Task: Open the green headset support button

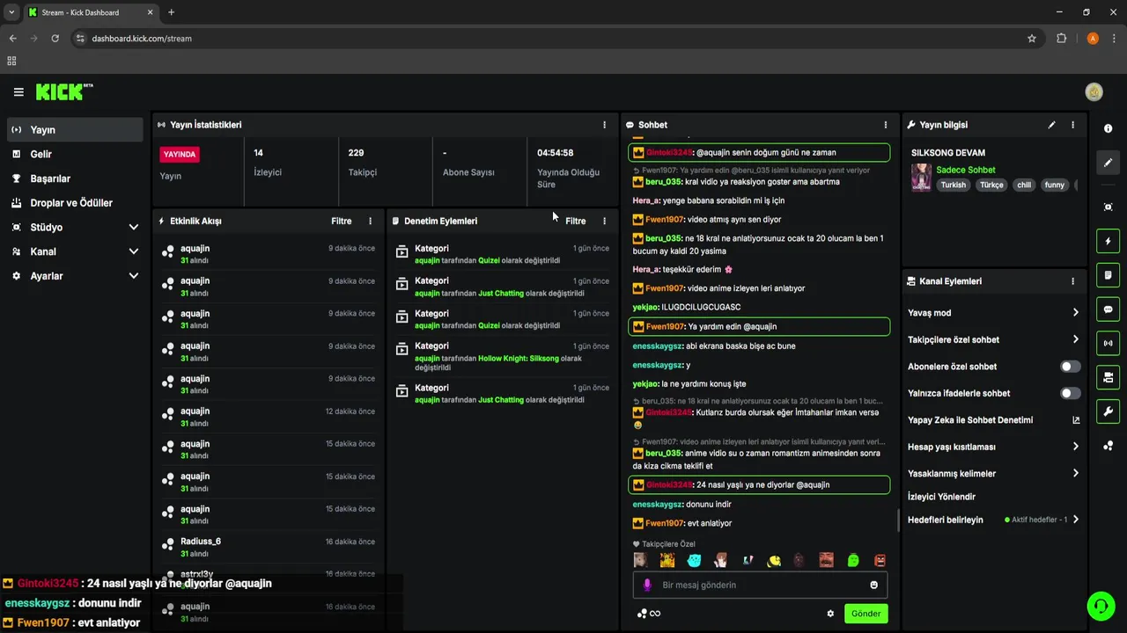Action: pos(1100,606)
